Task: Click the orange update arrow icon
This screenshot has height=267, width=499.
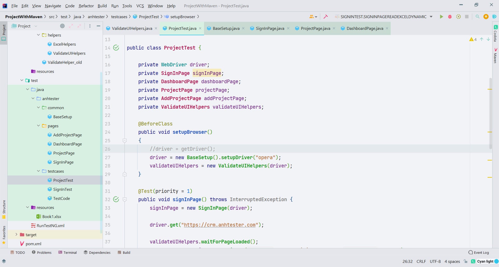Action: coord(486,17)
